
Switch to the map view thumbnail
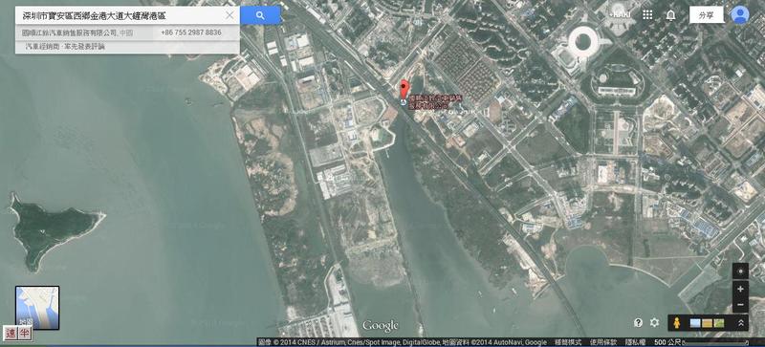point(37,308)
